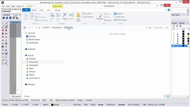Open the quick access toolbar customize arrow
Screen dimensions: 190x107
point(33,6)
